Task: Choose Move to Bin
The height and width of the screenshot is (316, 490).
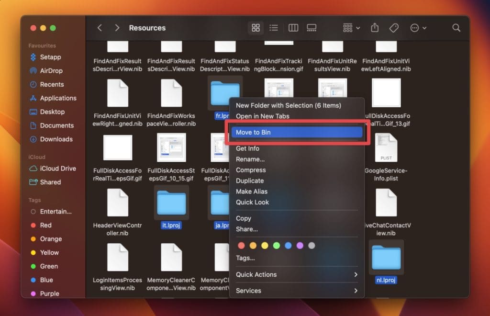Action: [x=296, y=132]
